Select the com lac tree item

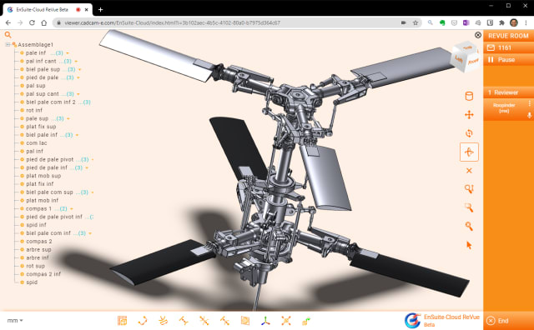[x=37, y=142]
